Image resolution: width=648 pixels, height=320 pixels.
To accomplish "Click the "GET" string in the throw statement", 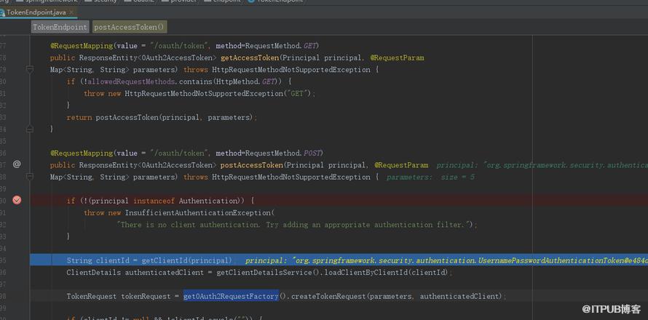I will pos(297,94).
